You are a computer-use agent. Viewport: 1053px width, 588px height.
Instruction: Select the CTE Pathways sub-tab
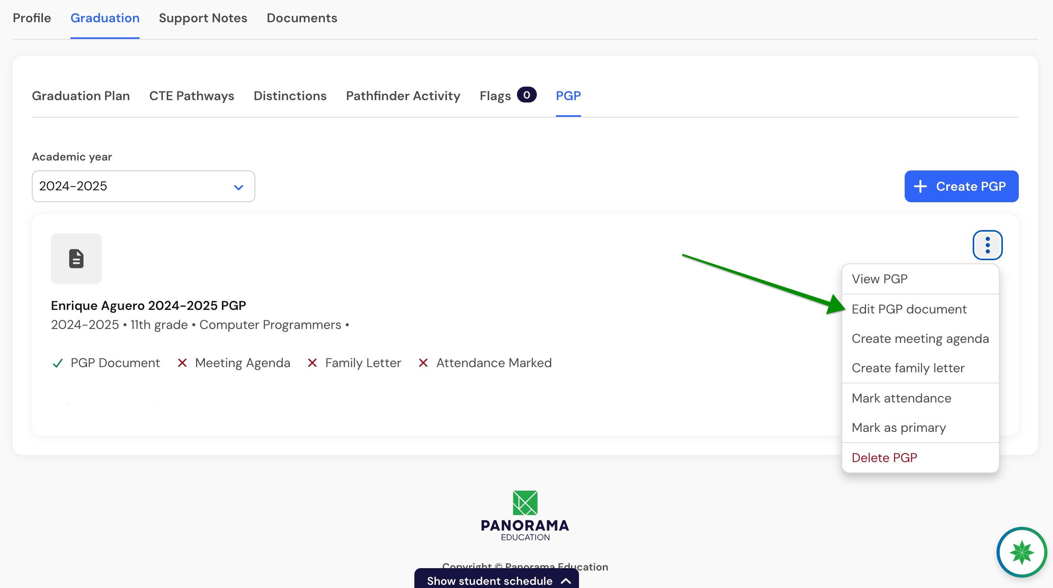pyautogui.click(x=192, y=95)
